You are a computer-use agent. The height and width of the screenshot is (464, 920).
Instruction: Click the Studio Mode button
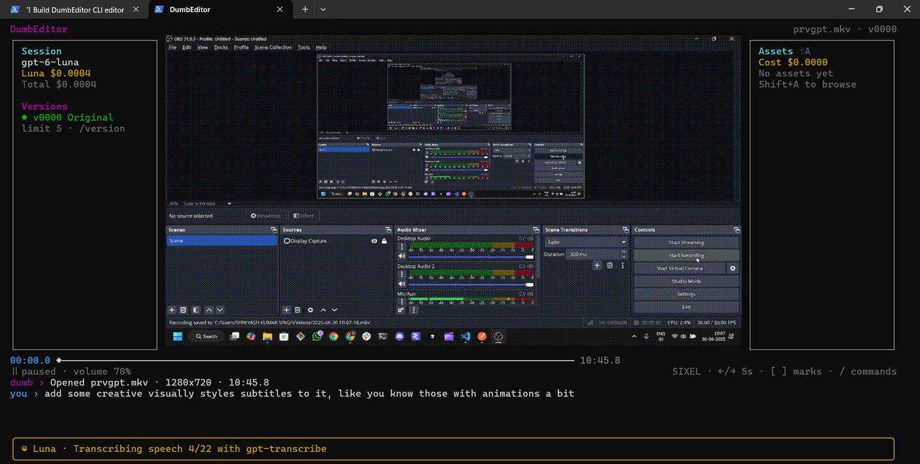[686, 281]
